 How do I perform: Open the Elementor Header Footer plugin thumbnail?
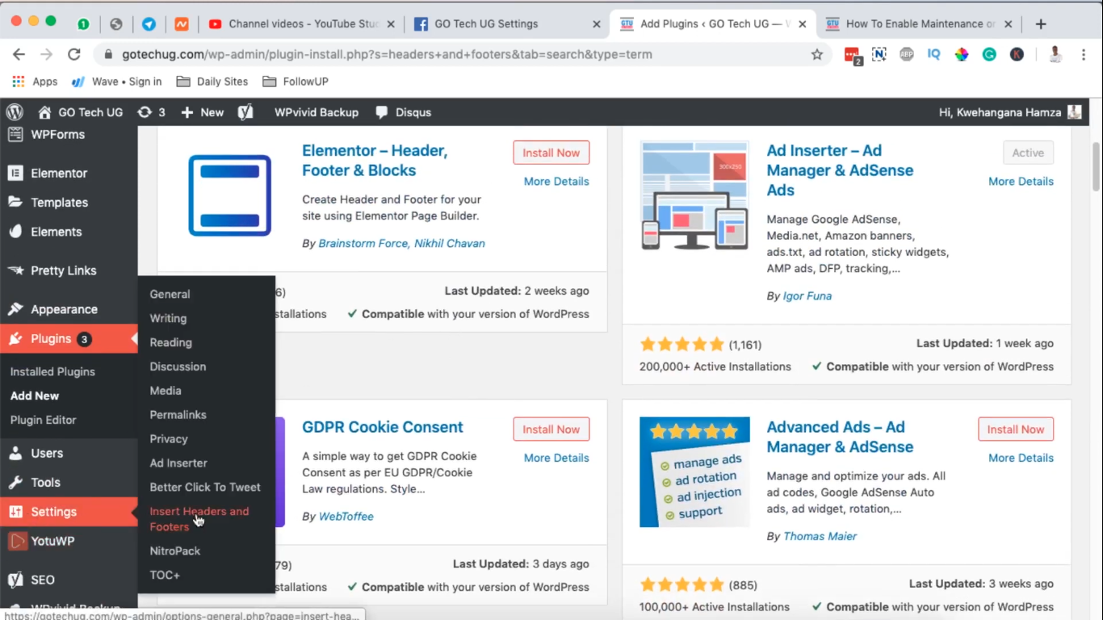[x=230, y=195]
